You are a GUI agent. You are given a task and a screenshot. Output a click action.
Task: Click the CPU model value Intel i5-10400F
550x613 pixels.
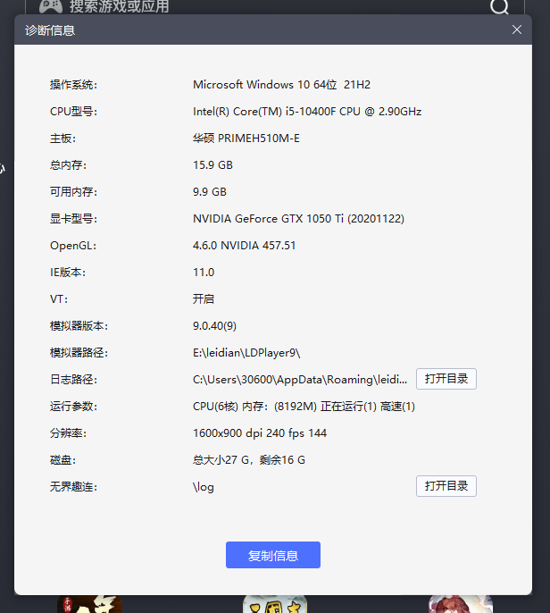tap(307, 112)
